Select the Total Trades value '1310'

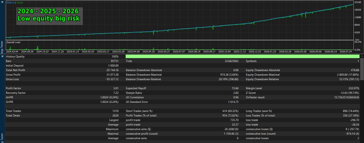[x=115, y=111]
